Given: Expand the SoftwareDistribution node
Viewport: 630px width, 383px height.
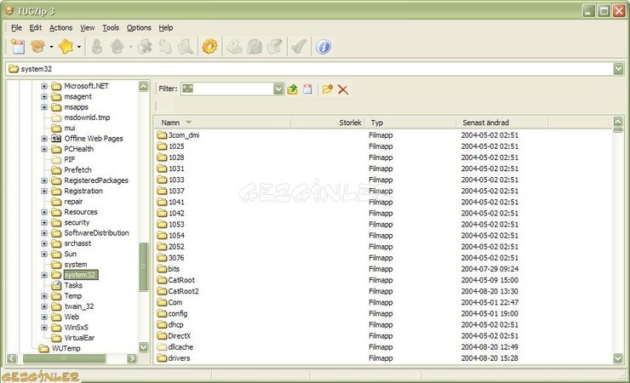Looking at the screenshot, I should [x=44, y=233].
